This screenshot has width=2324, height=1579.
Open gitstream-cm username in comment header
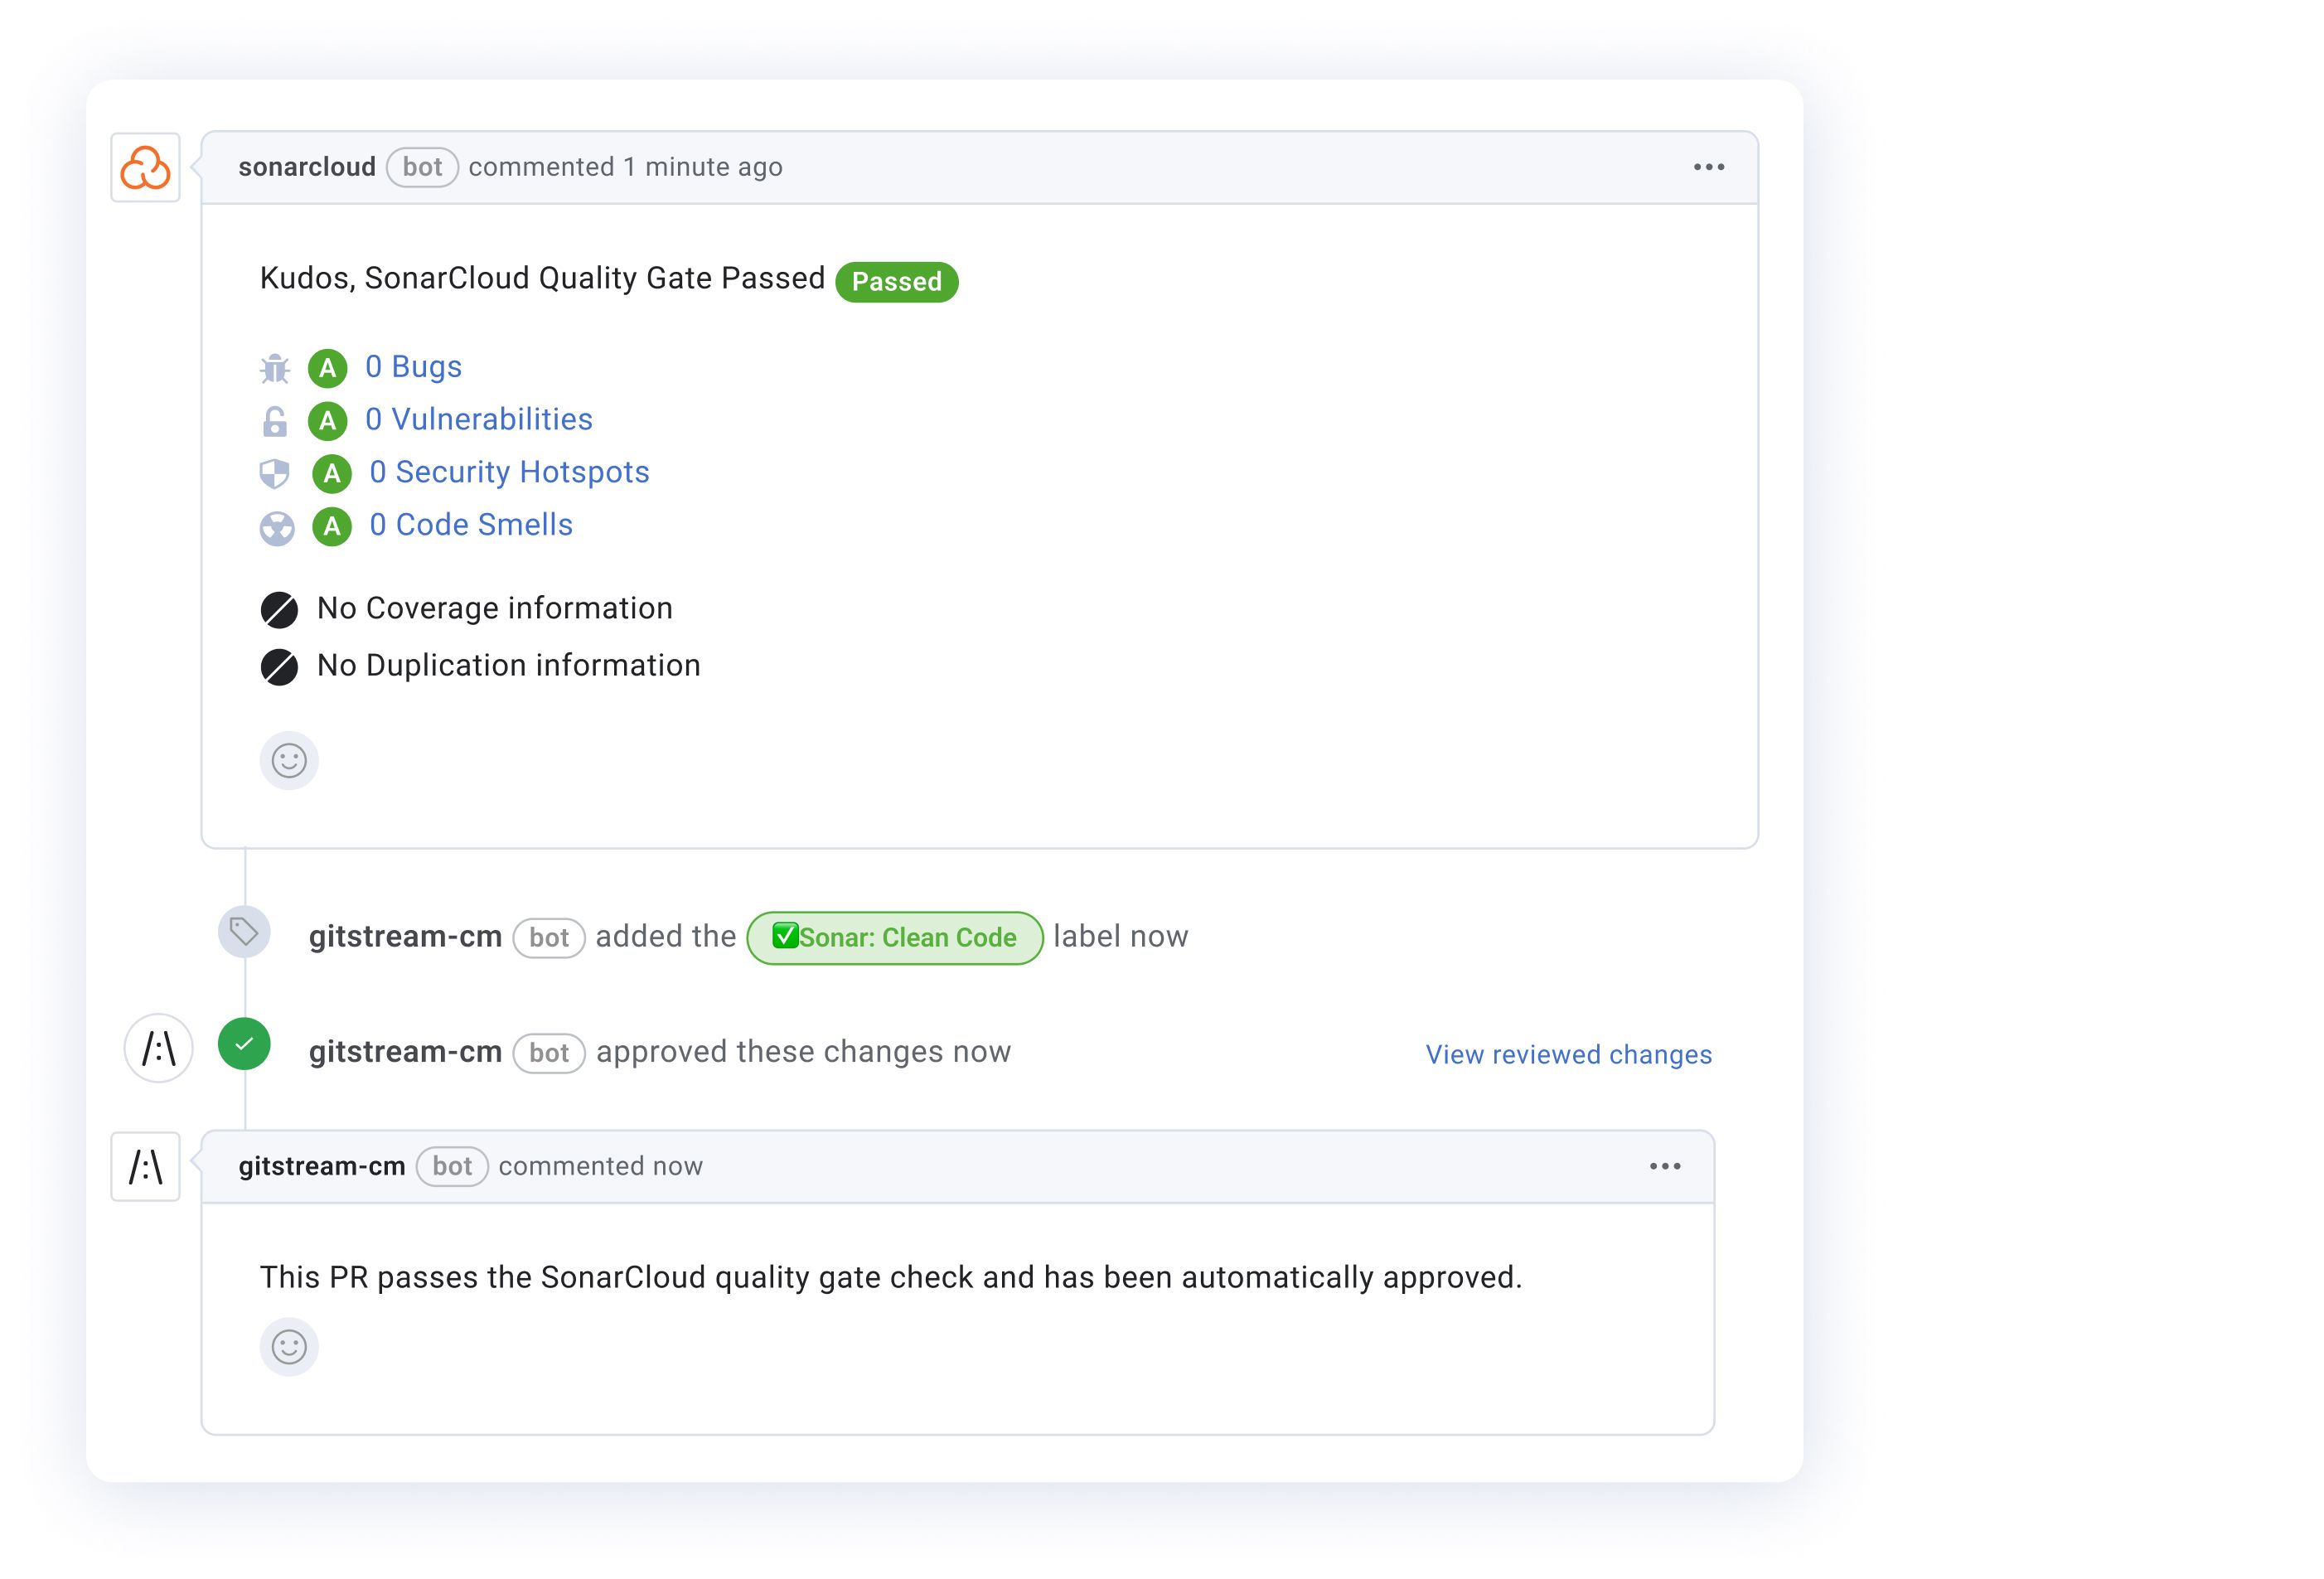(322, 1166)
